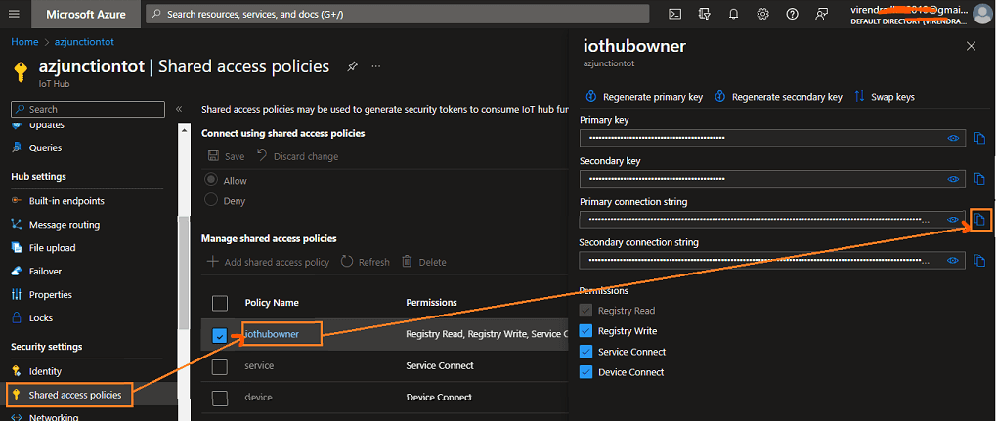Reveal the Primary key with eye icon
The height and width of the screenshot is (421, 996).
(x=953, y=138)
